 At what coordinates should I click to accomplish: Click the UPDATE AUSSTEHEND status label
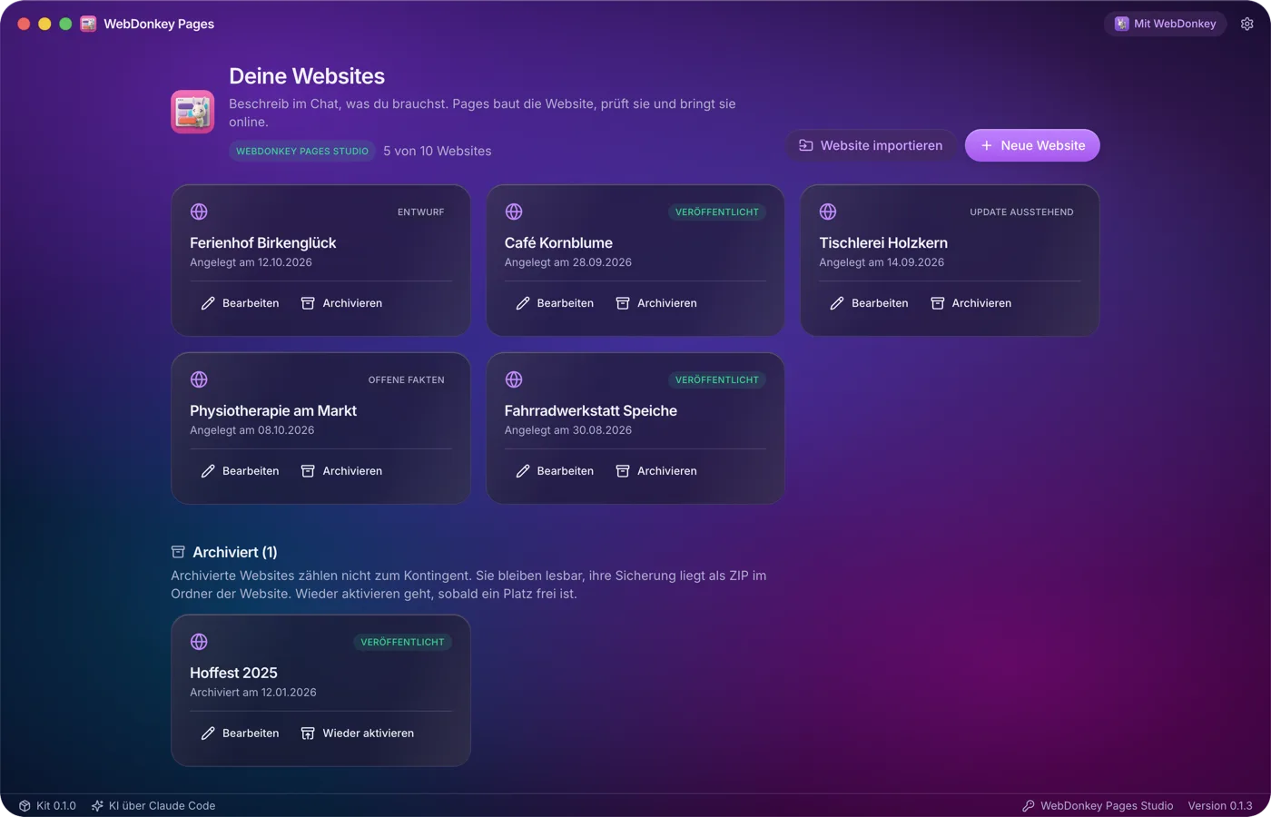(x=1021, y=212)
